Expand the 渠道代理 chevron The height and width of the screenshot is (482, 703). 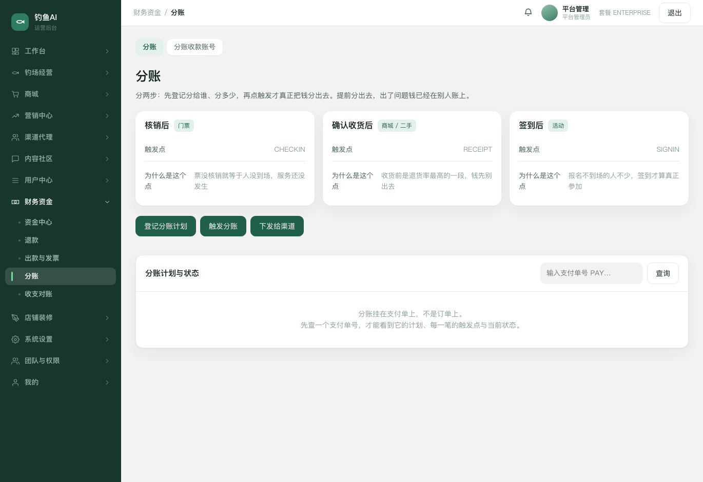tap(107, 137)
